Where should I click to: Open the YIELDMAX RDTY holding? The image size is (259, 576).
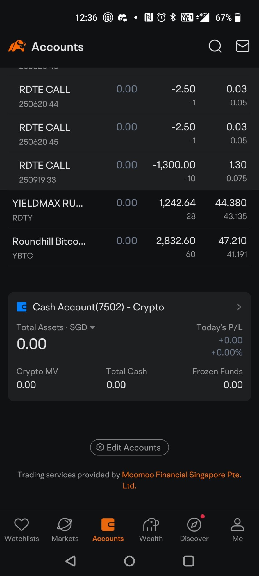[129, 209]
